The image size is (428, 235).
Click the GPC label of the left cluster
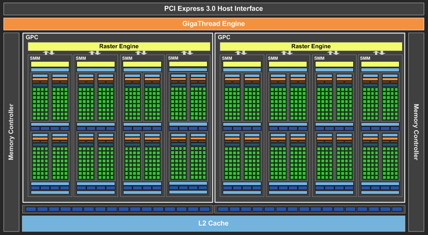32,37
